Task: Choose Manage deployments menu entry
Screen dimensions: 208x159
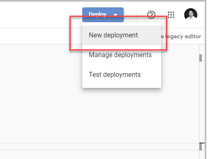Action: [x=120, y=55]
